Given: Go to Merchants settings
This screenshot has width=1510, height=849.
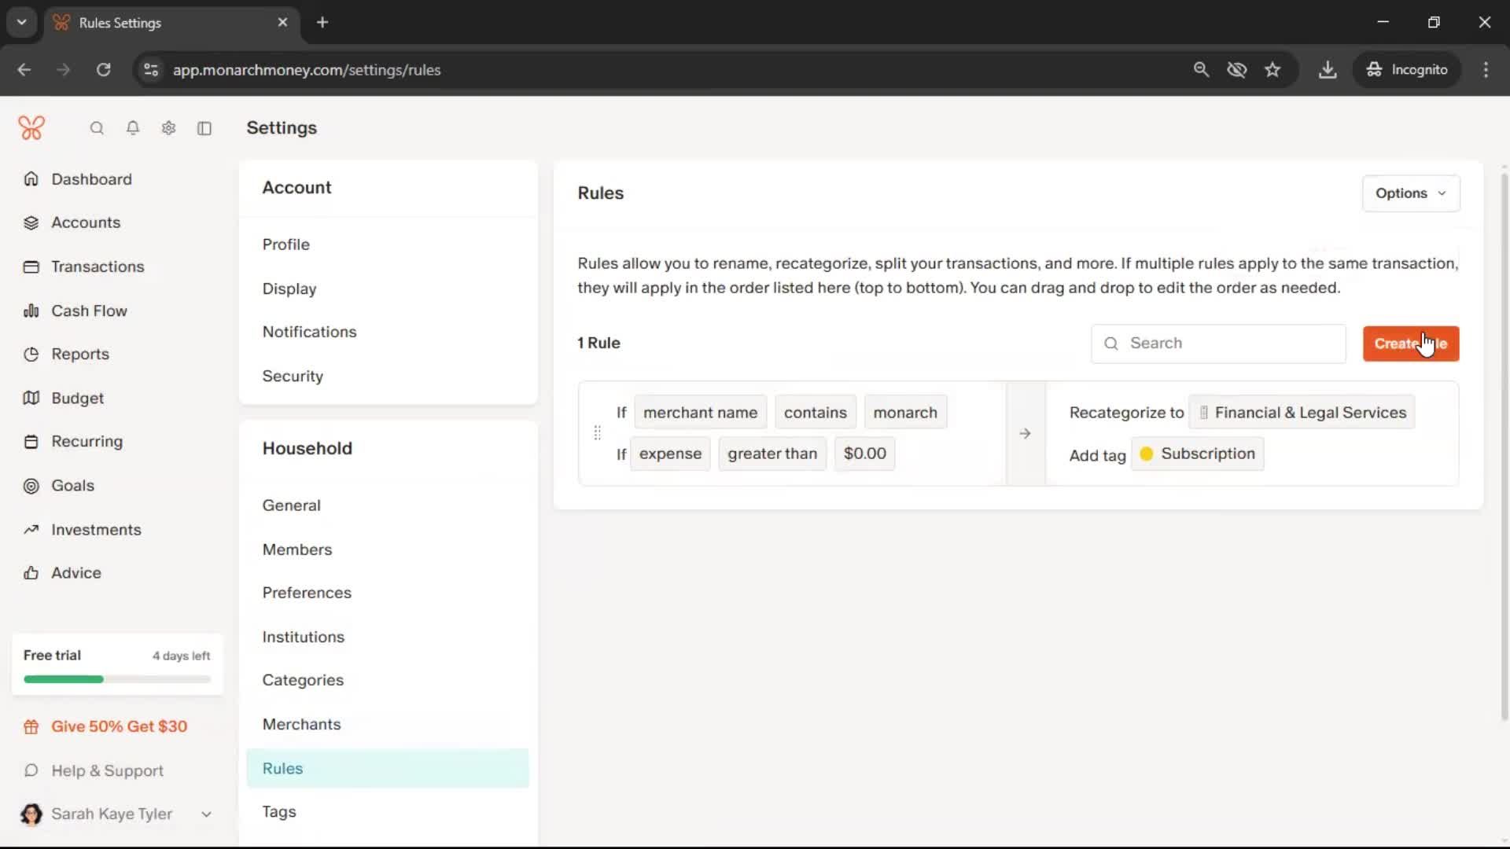Looking at the screenshot, I should [301, 725].
